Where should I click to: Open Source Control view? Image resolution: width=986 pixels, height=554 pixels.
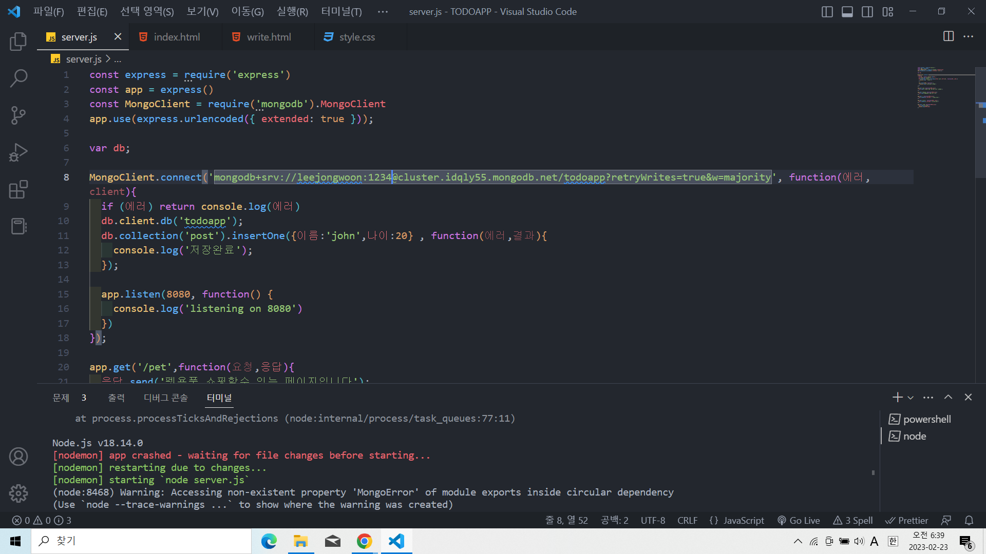coord(18,115)
